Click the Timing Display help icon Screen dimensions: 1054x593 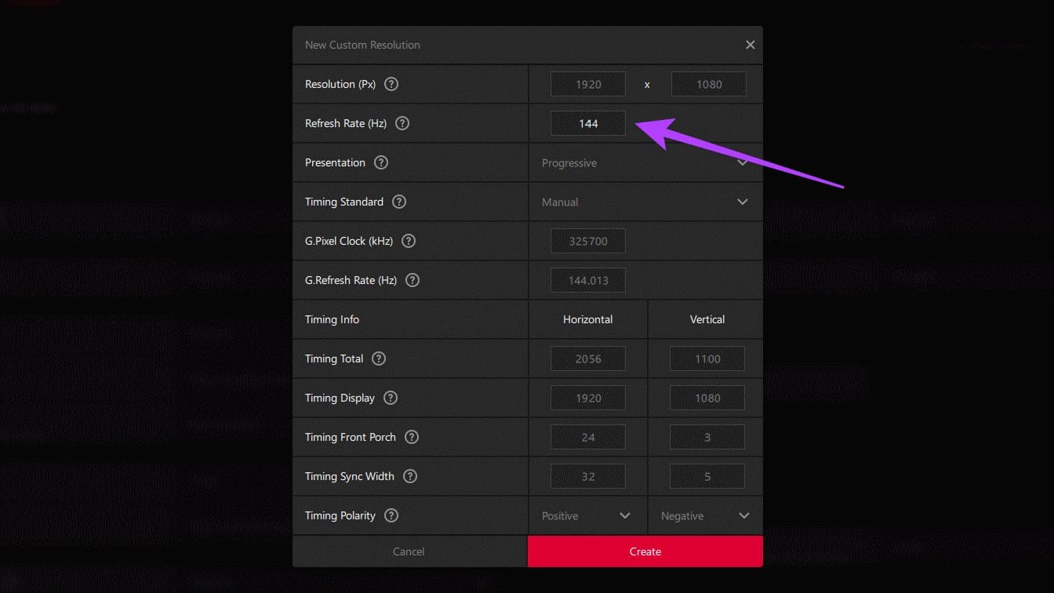click(x=390, y=398)
